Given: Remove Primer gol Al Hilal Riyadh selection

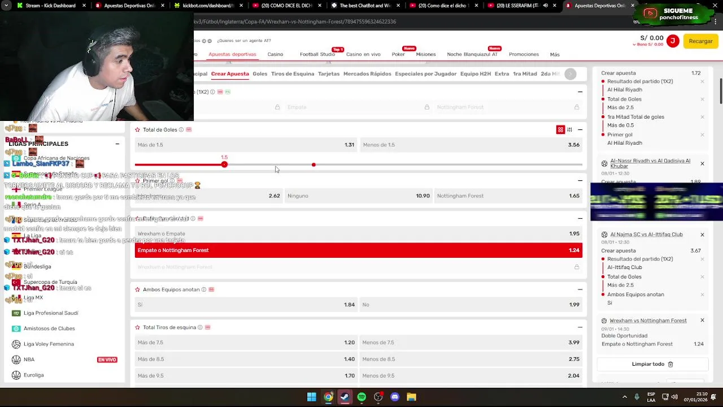Looking at the screenshot, I should [702, 135].
